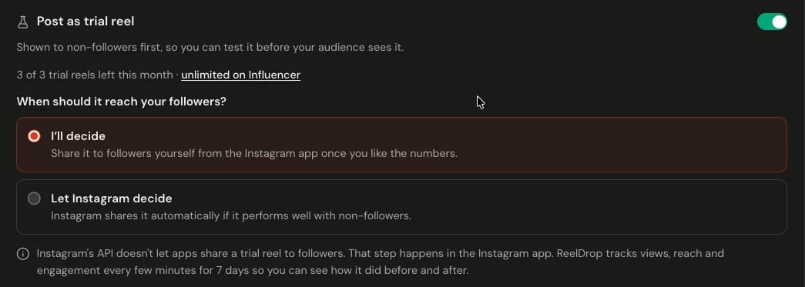This screenshot has height=287, width=805.
Task: Click the info circle icon by the API note
Action: [x=22, y=254]
